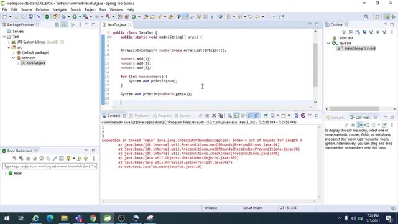Open the Navigate menu
The image size is (398, 224).
[60, 10]
